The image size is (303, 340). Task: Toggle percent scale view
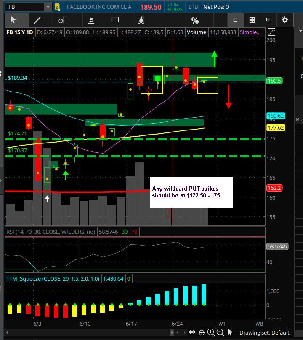195,20
